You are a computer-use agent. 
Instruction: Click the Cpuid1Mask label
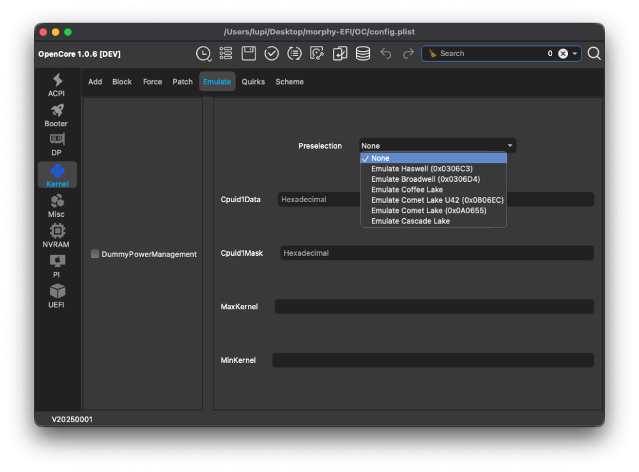pos(242,253)
